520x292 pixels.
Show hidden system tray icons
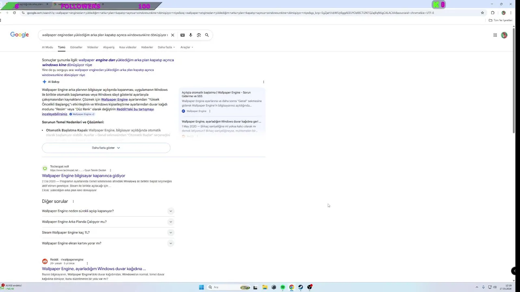point(477,287)
